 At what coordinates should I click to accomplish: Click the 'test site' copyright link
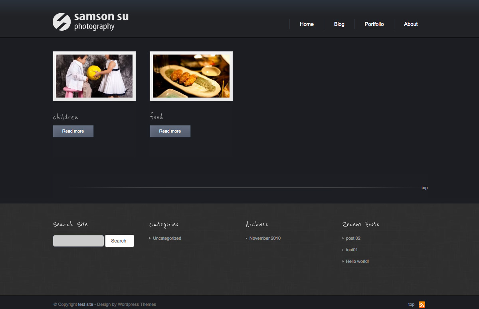(x=85, y=305)
